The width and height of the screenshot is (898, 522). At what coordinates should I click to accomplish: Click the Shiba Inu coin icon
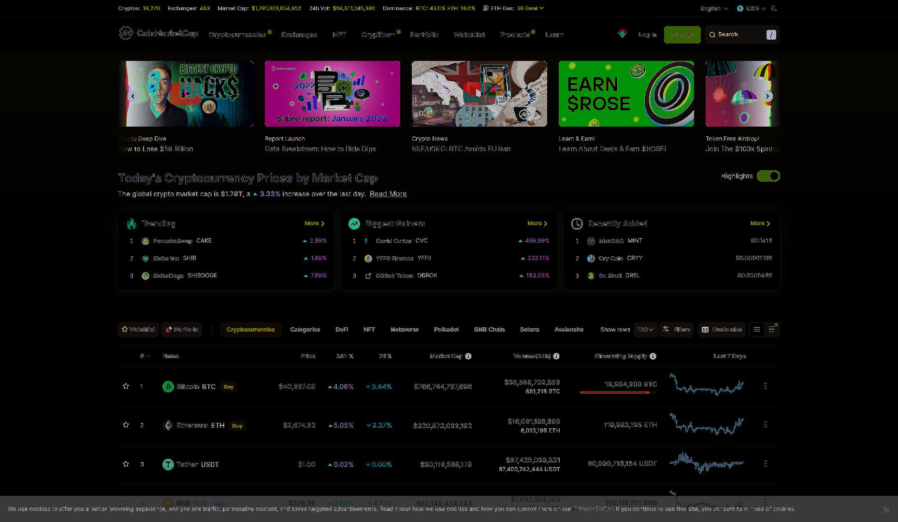145,258
